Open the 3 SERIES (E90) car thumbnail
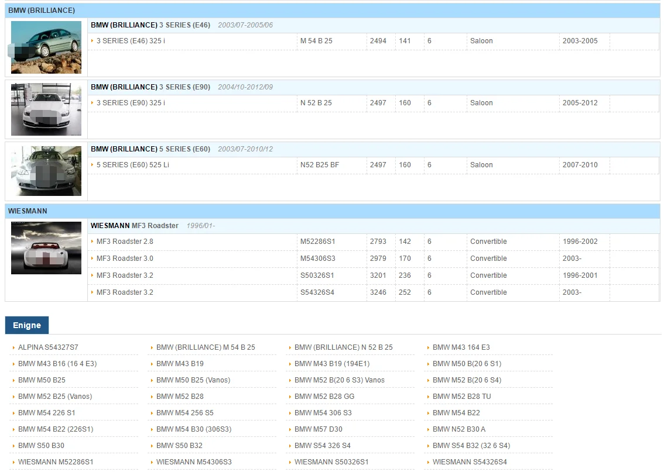Image resolution: width=664 pixels, height=472 pixels. pos(46,109)
